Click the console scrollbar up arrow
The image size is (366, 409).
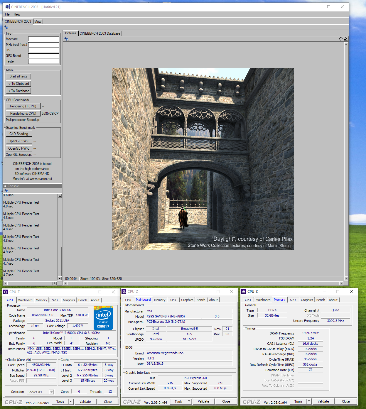click(x=60, y=196)
